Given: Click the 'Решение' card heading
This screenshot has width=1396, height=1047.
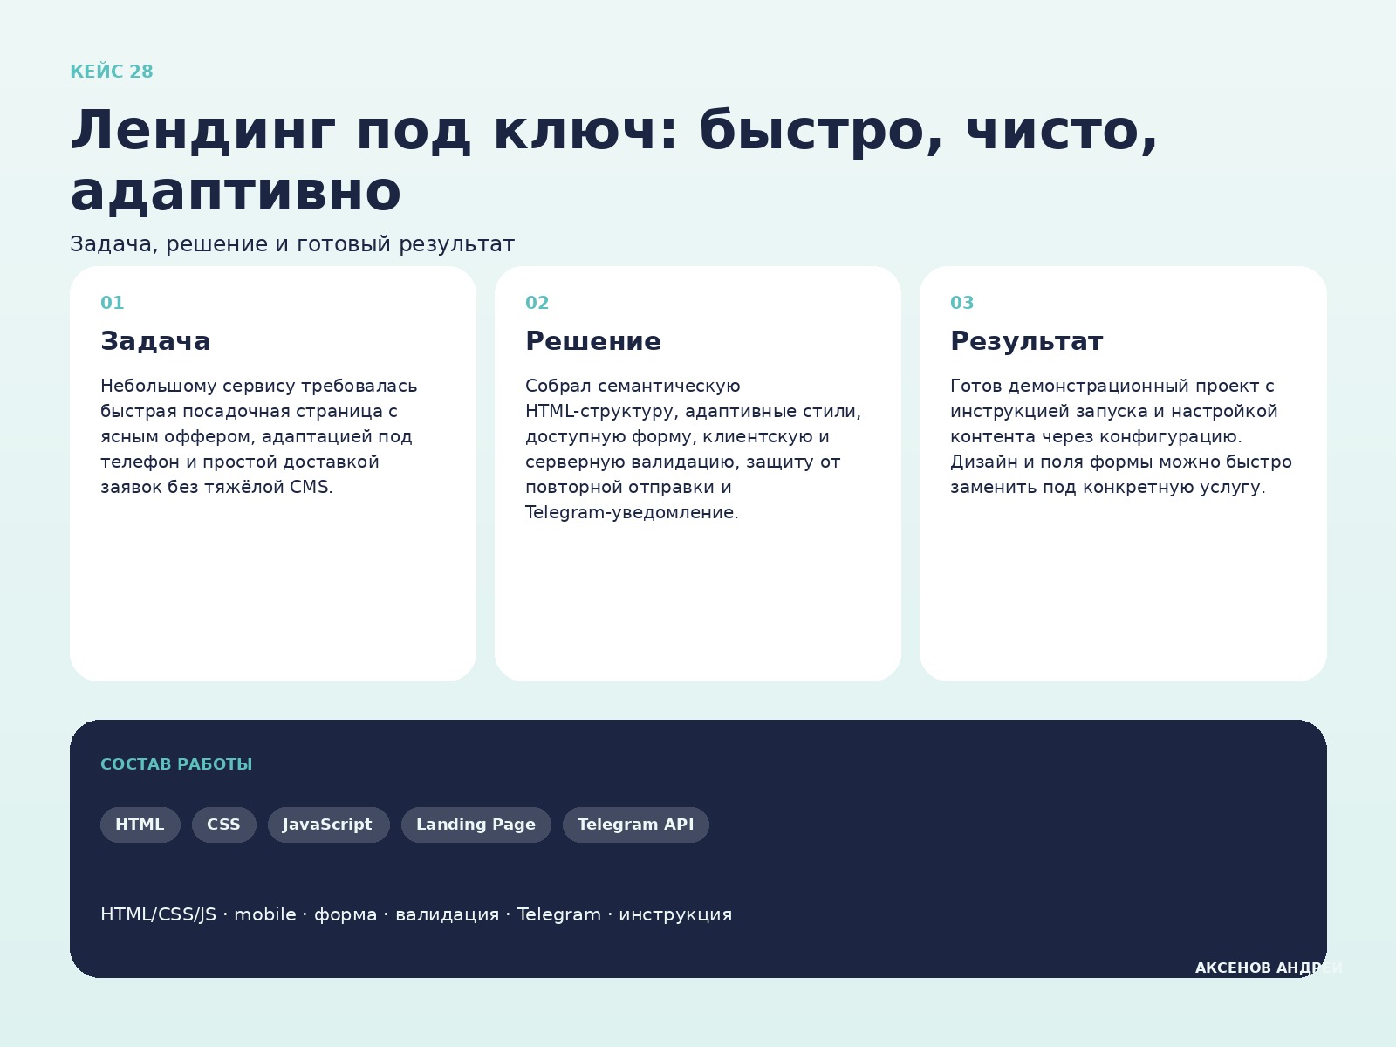Looking at the screenshot, I should tap(593, 341).
